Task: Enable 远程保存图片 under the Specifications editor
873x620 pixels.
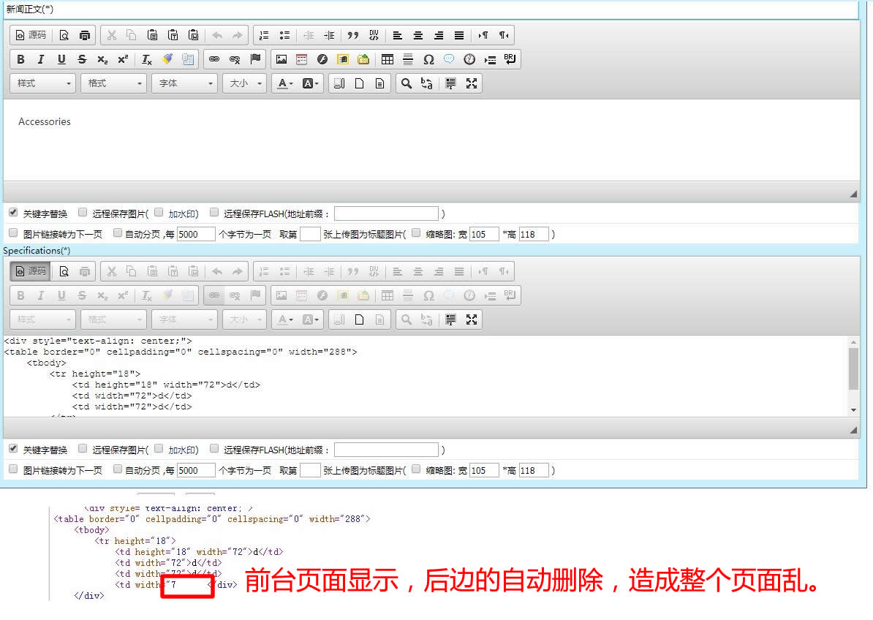Action: click(83, 449)
